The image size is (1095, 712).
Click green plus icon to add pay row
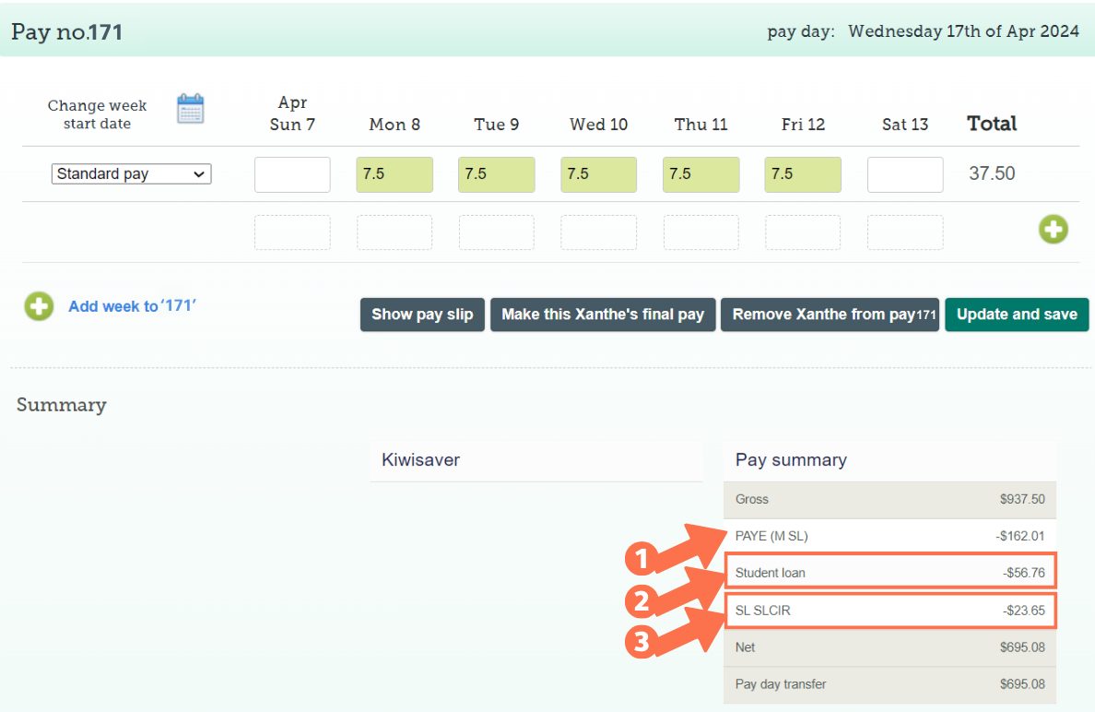click(x=1054, y=230)
